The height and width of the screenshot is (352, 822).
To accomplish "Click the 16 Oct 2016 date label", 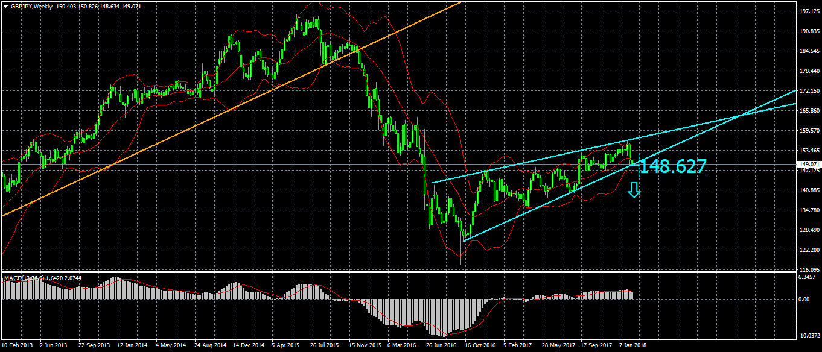I will coord(480,346).
